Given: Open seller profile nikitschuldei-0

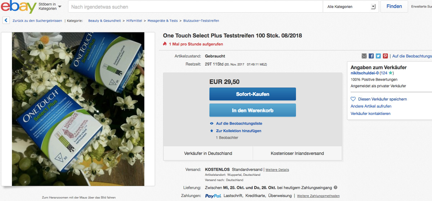Looking at the screenshot, I should [365, 73].
